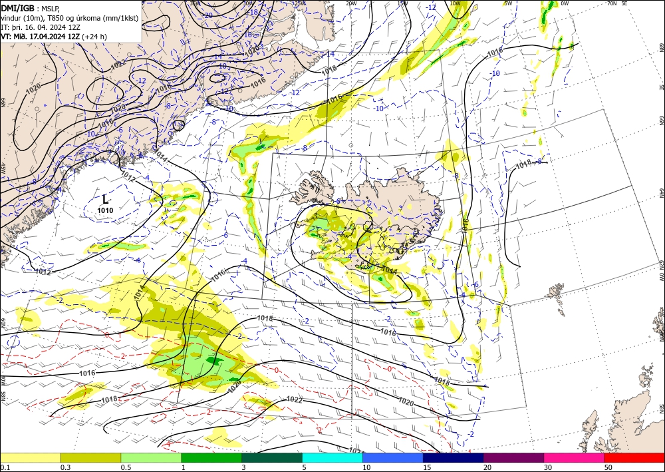Click the 'L' low pressure marker
Image resolution: width=665 pixels, height=472 pixels.
pos(106,200)
